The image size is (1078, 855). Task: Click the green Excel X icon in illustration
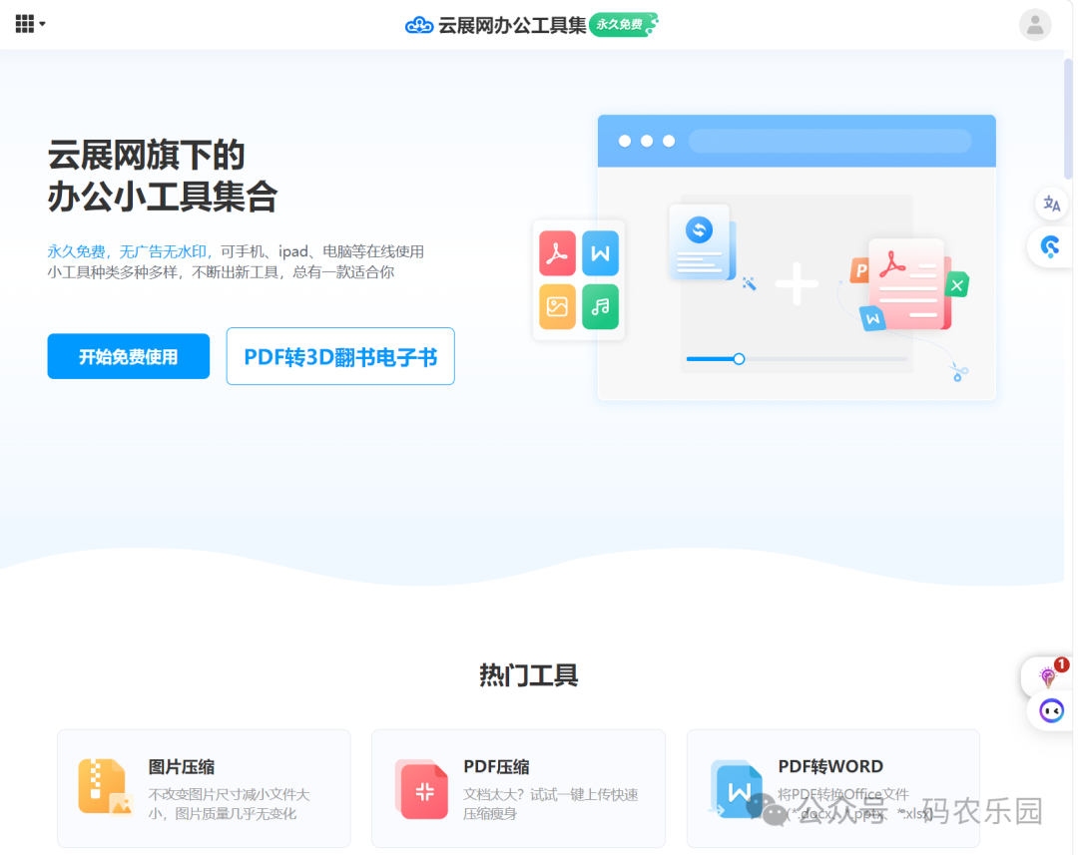pyautogui.click(x=957, y=284)
